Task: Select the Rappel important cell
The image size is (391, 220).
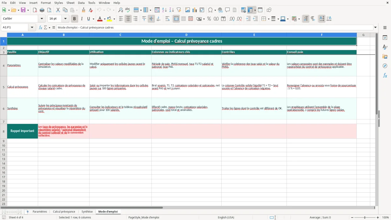Action: click(x=22, y=131)
